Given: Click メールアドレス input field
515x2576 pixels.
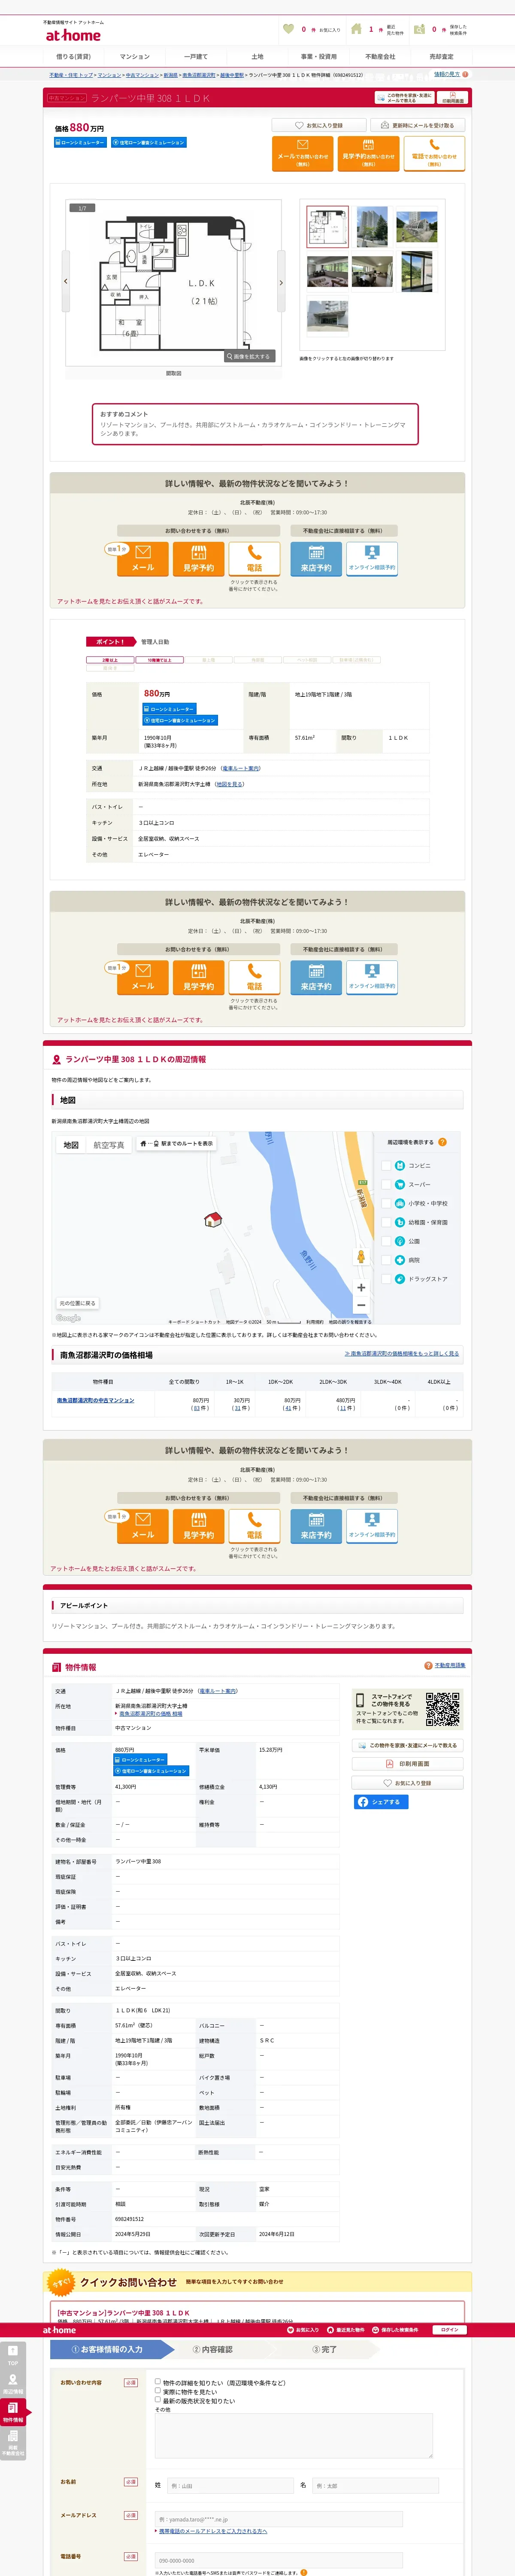Looking at the screenshot, I should click(x=279, y=2519).
